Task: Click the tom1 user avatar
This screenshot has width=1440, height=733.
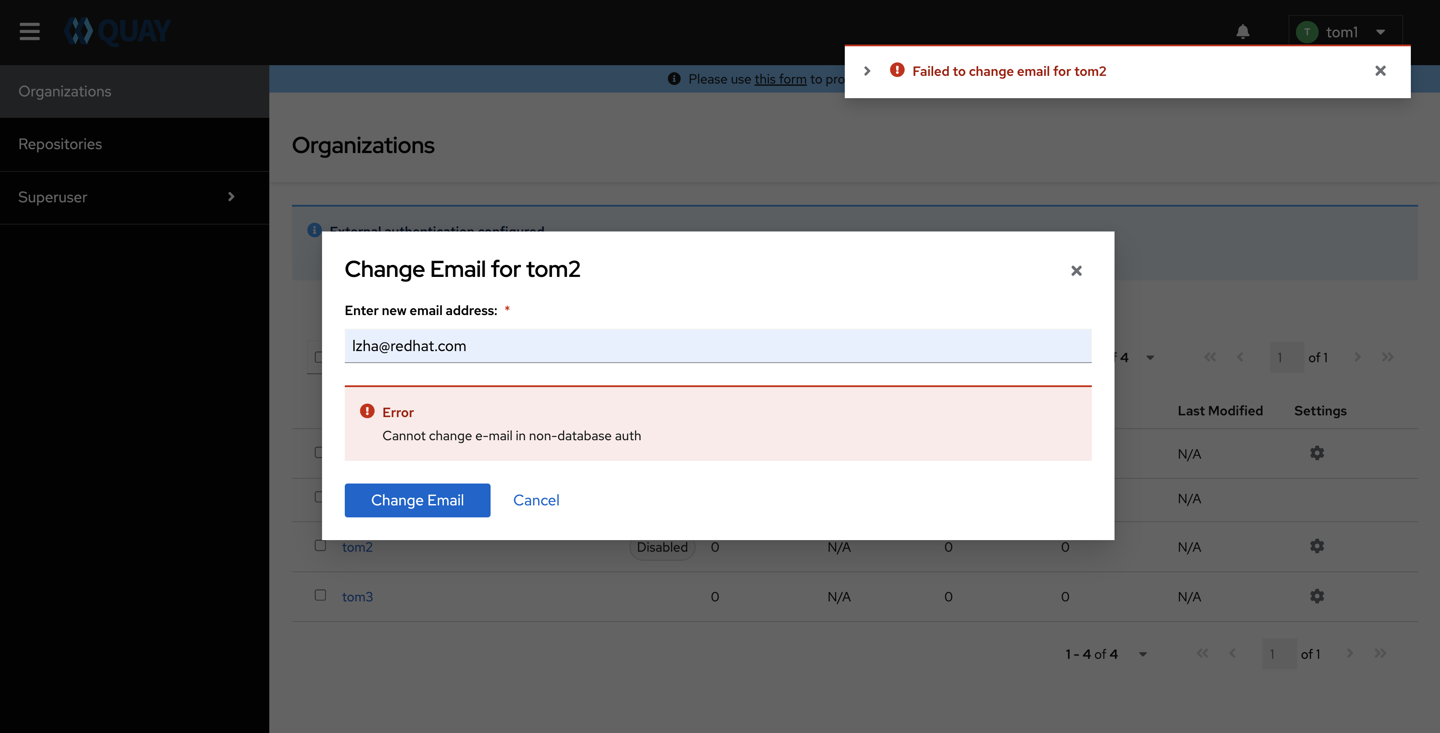Action: click(1307, 32)
